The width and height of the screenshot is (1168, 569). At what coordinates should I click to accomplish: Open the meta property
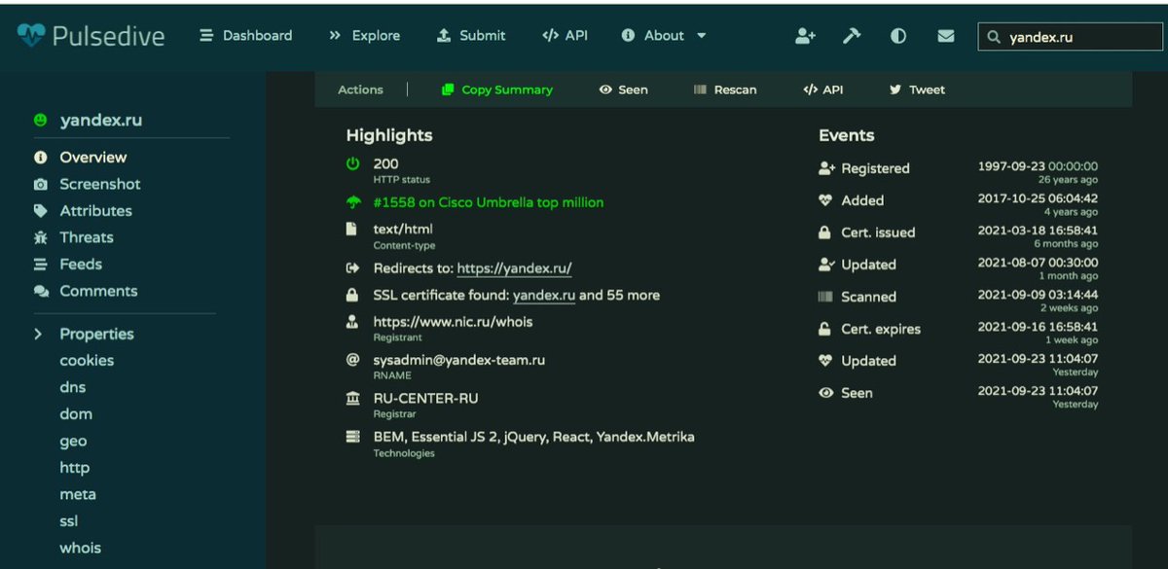78,494
